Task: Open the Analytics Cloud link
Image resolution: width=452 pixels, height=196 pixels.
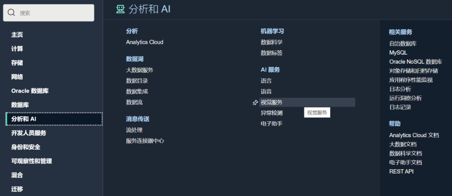Action: tap(144, 42)
